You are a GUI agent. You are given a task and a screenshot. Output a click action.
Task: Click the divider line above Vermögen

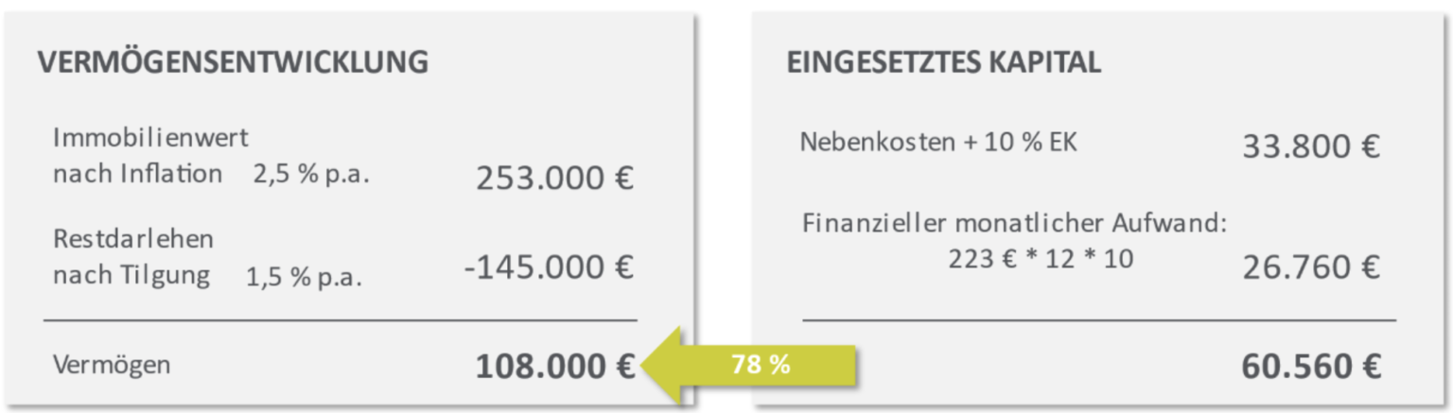341,320
